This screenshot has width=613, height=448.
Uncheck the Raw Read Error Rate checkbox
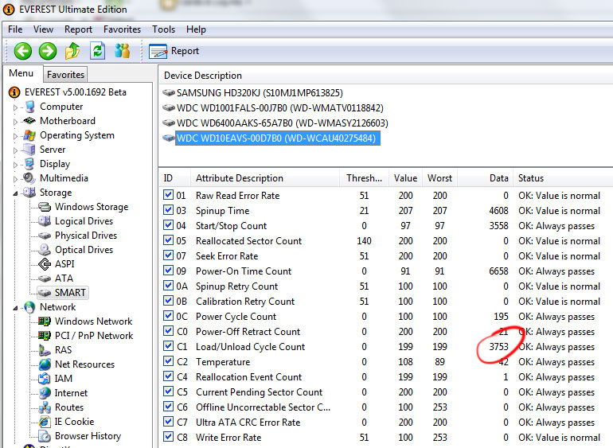(169, 195)
